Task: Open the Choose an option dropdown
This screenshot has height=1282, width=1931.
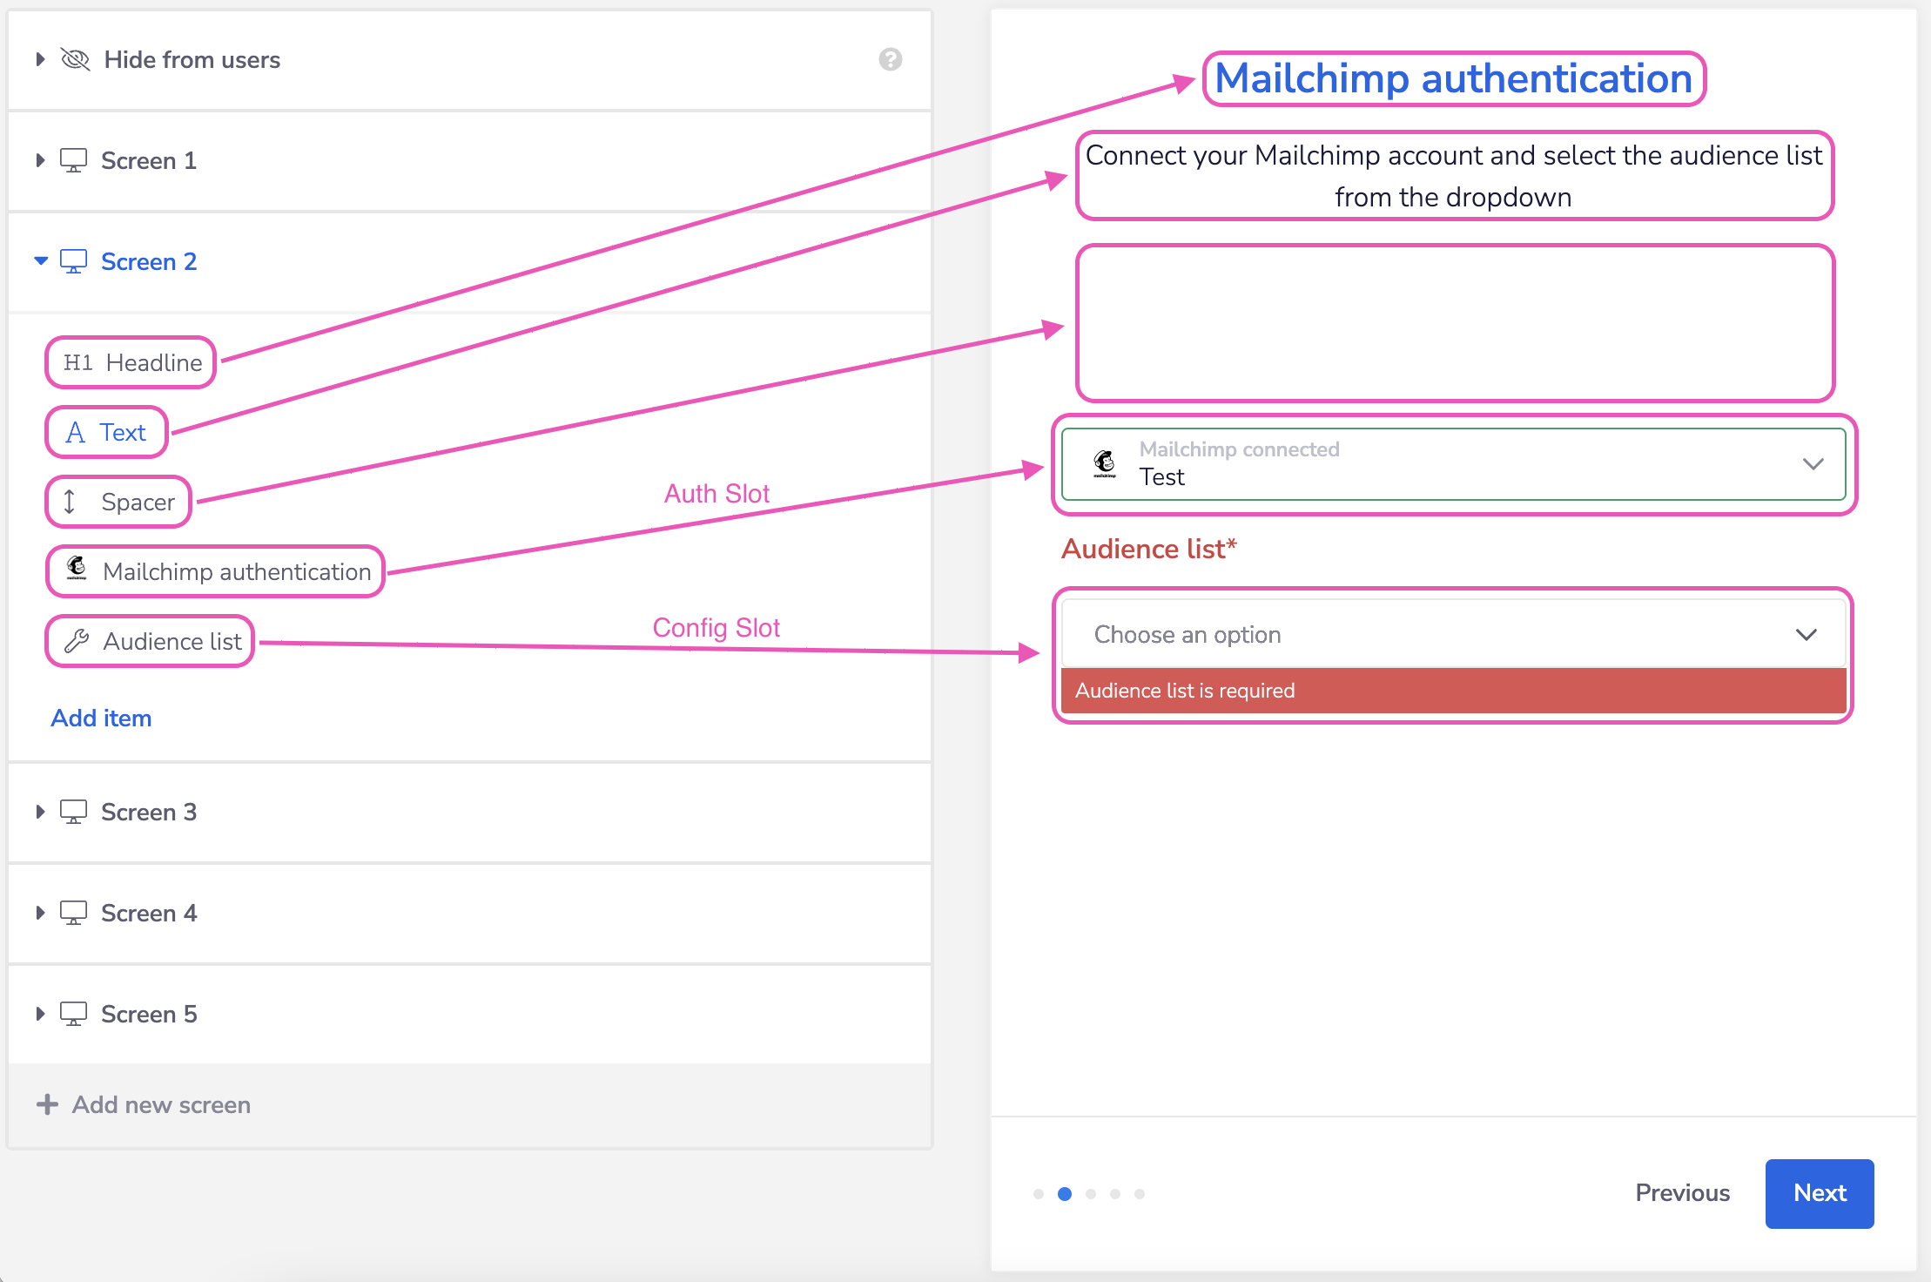Action: (x=1452, y=634)
